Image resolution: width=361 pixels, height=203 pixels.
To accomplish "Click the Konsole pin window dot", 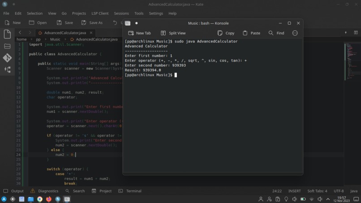I will tap(136, 23).
